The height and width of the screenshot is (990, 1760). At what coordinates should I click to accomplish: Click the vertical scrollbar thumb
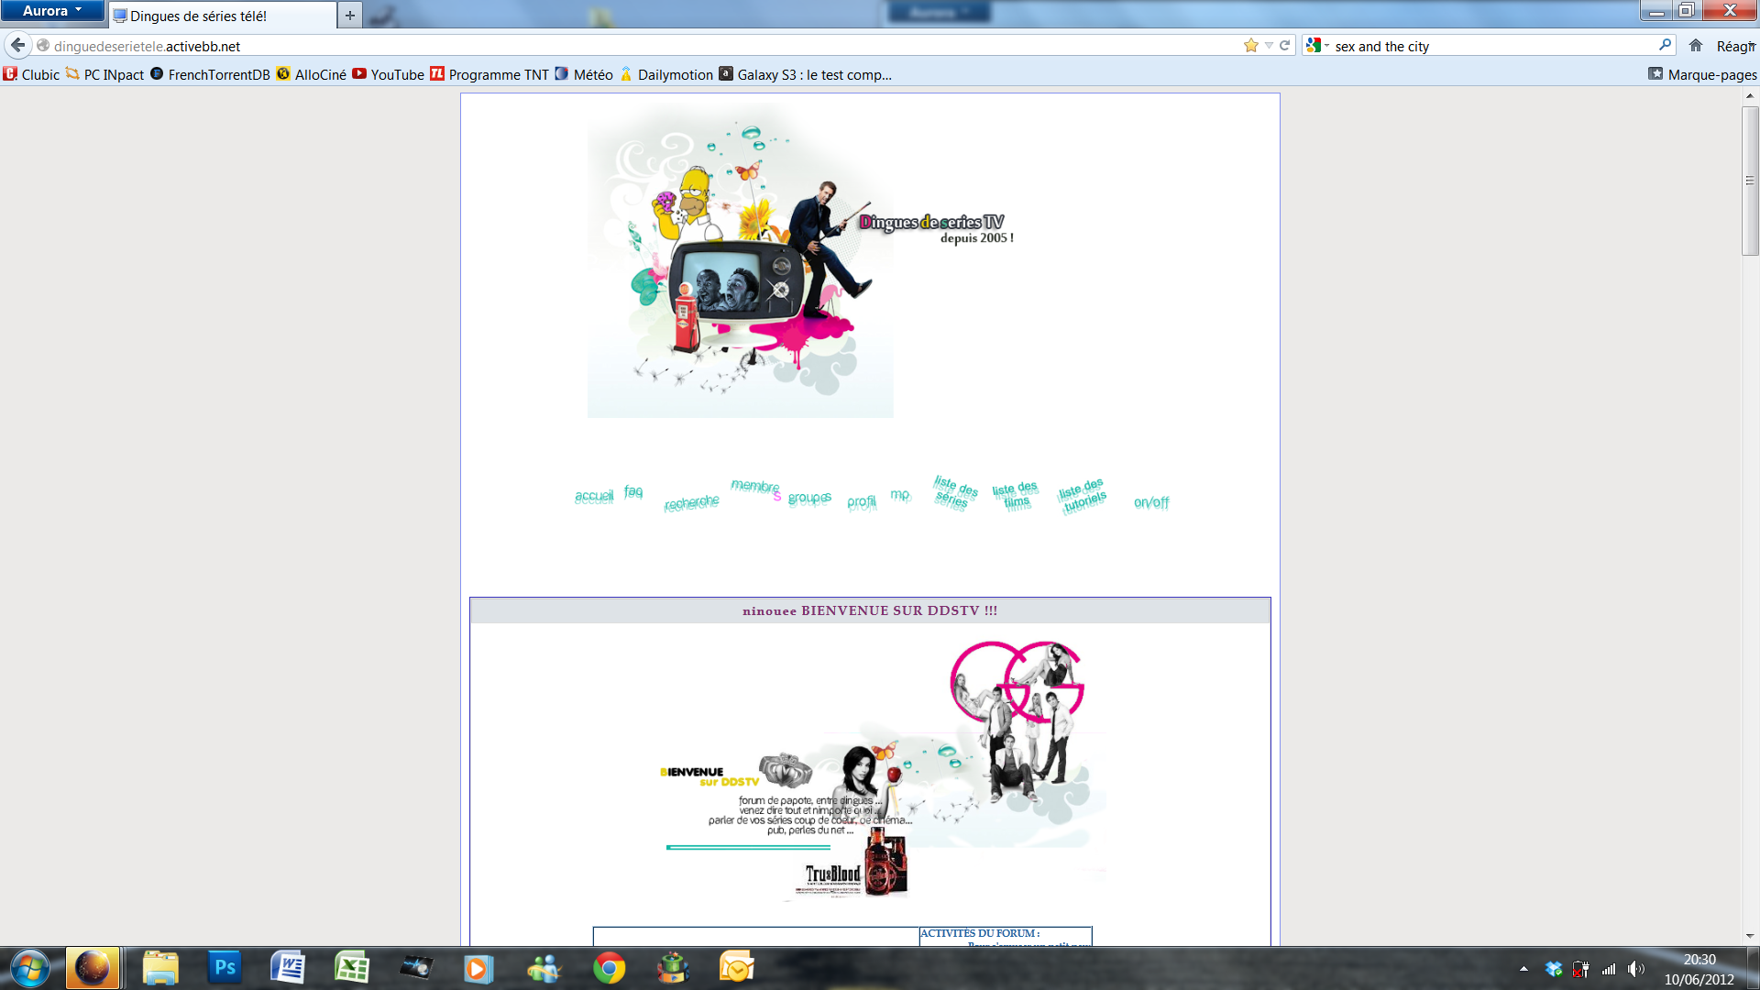click(x=1750, y=181)
